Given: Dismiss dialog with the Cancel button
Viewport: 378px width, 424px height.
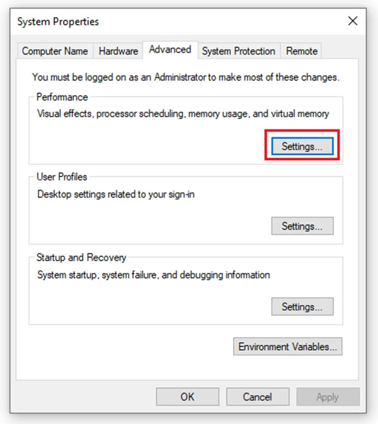Looking at the screenshot, I should point(258,397).
